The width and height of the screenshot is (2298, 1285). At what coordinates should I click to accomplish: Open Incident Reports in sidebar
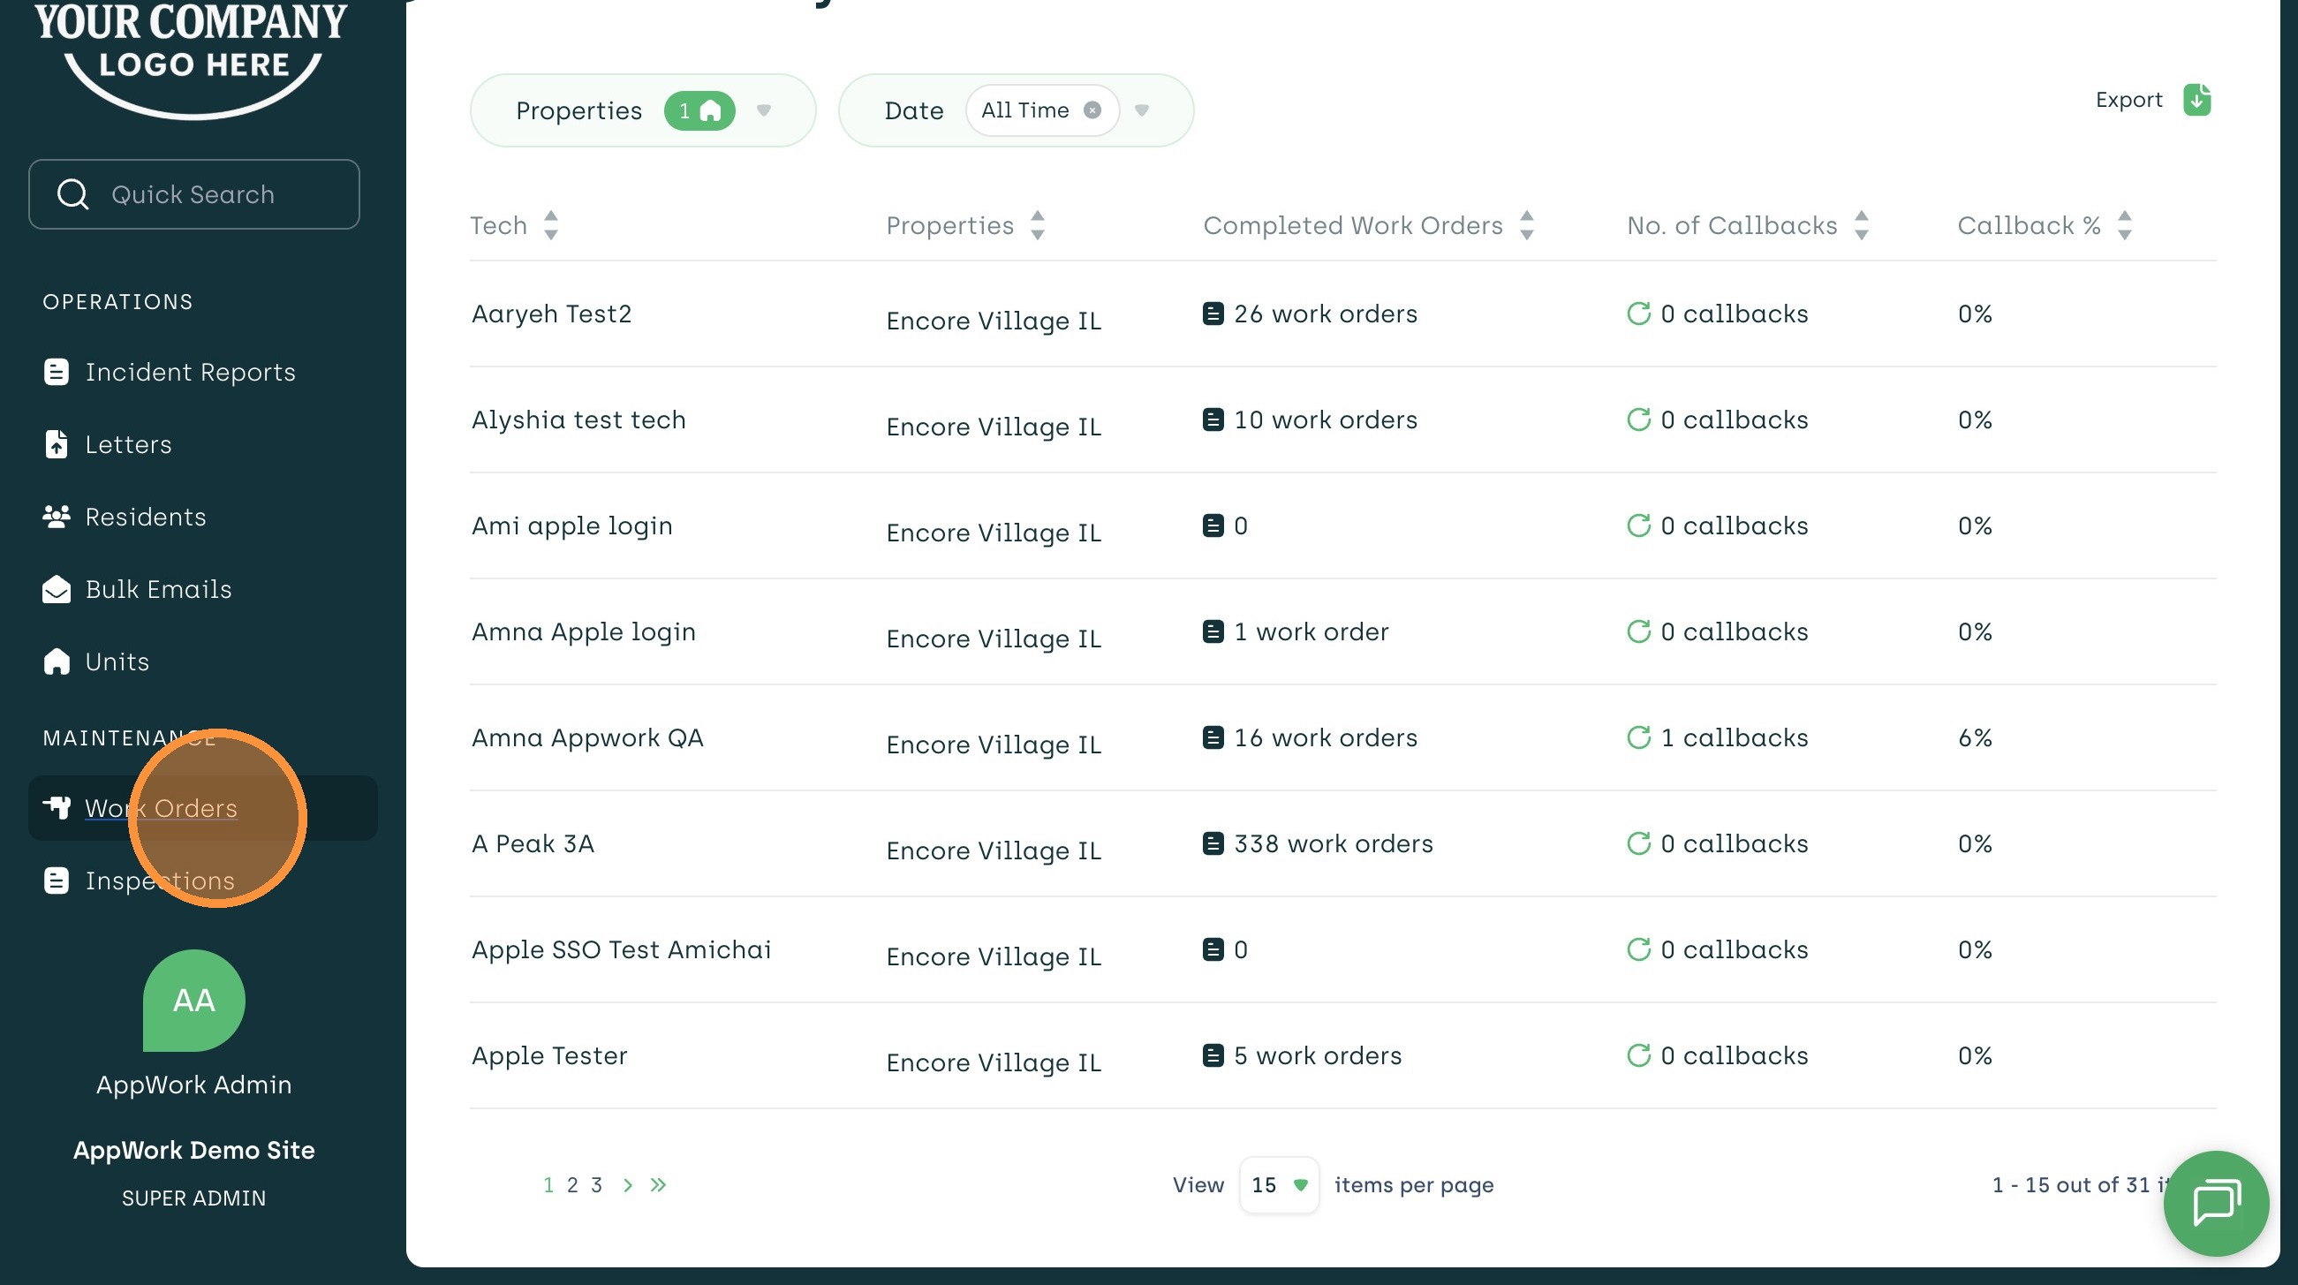(189, 372)
